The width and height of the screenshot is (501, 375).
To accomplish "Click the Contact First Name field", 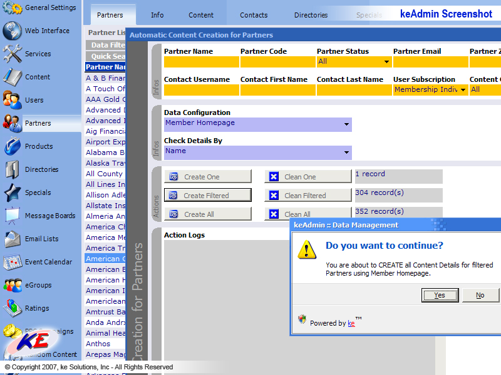I will pyautogui.click(x=278, y=90).
